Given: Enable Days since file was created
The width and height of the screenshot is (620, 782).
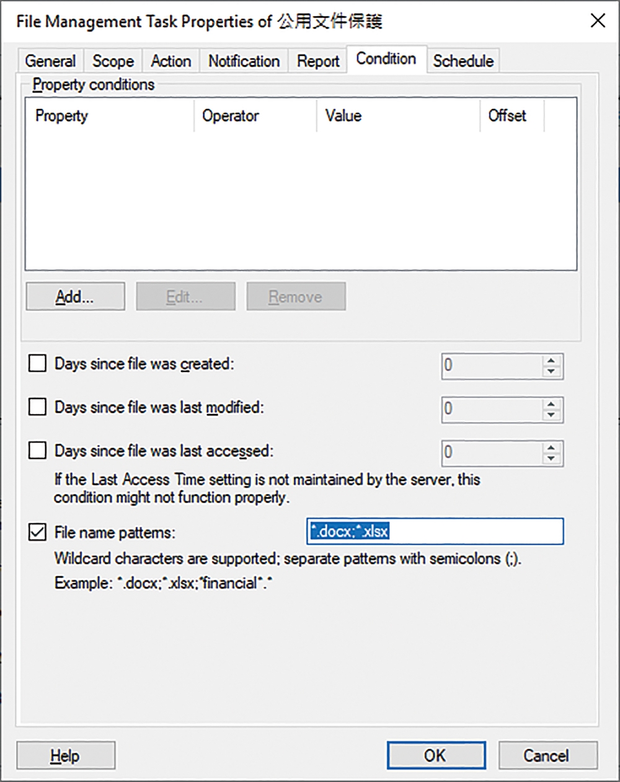Looking at the screenshot, I should pyautogui.click(x=38, y=364).
